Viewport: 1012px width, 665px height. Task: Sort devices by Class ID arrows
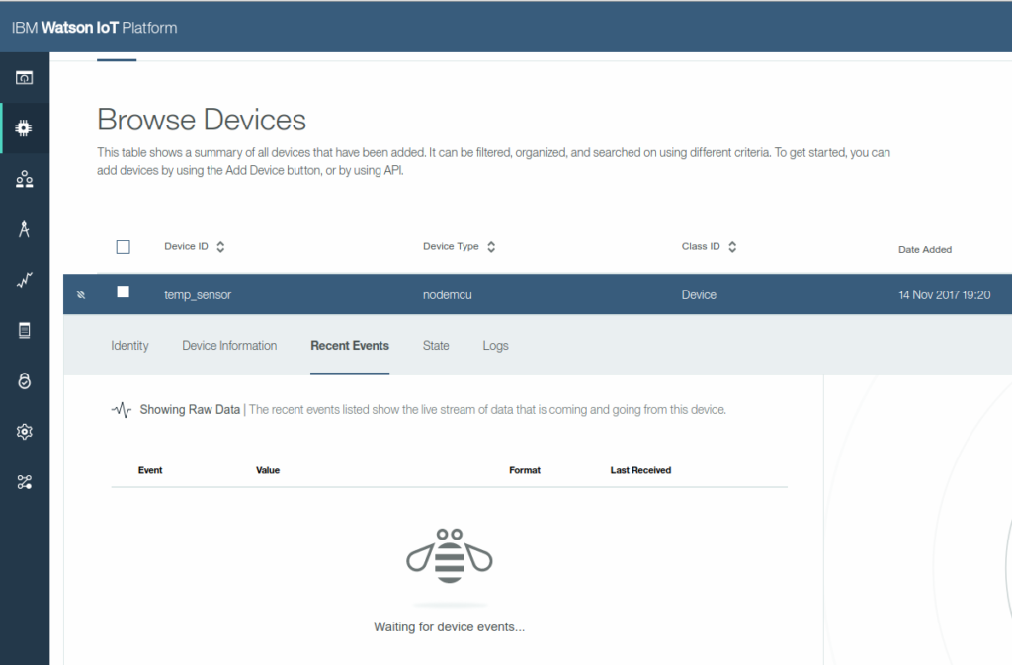[732, 246]
